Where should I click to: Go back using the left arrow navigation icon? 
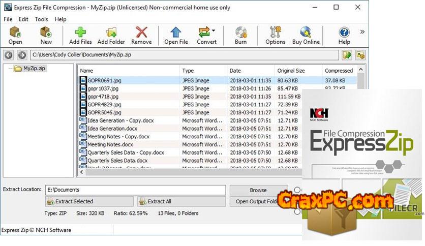click(x=9, y=55)
